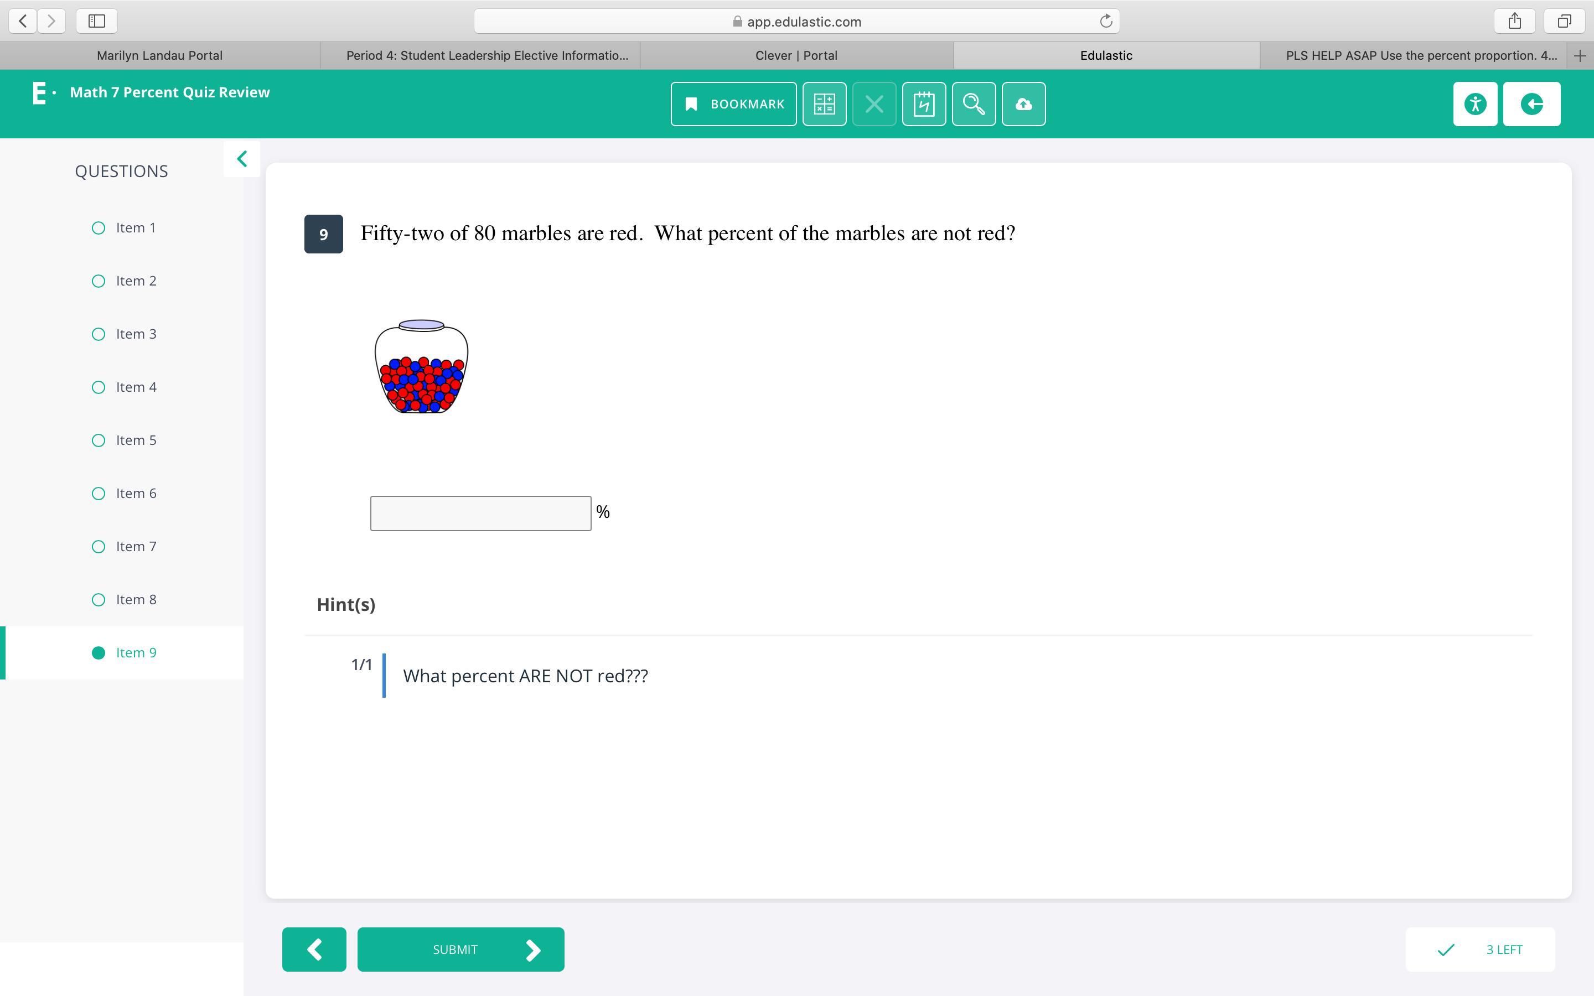Open the scratchpad tool

click(923, 104)
